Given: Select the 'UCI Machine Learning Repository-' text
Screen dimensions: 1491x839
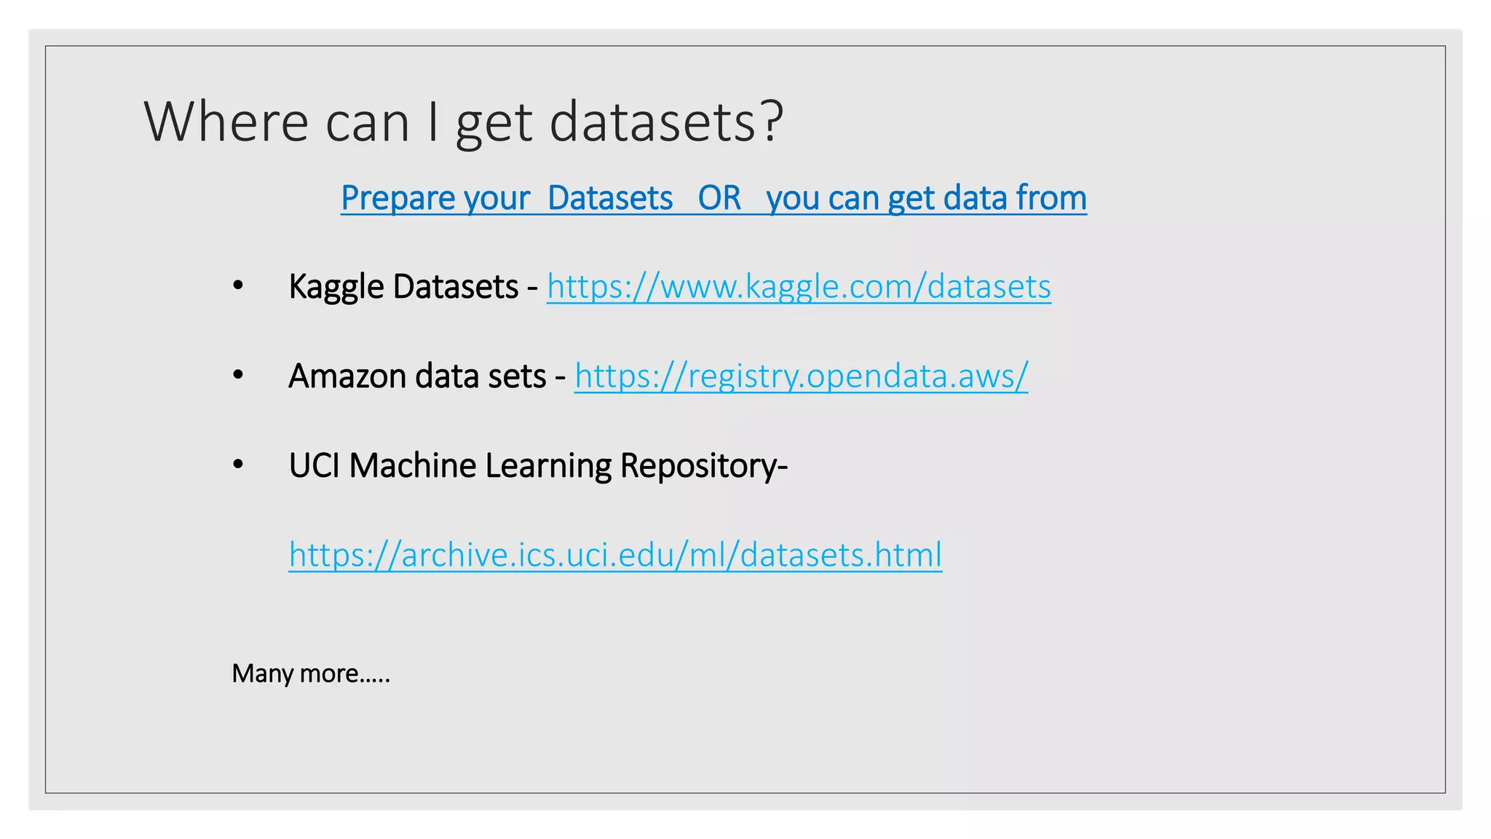Looking at the screenshot, I should [x=538, y=466].
